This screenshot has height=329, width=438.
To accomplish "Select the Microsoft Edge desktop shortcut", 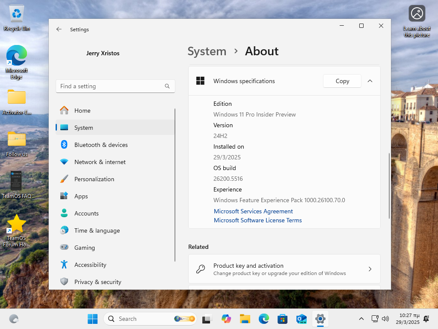I will tap(17, 63).
